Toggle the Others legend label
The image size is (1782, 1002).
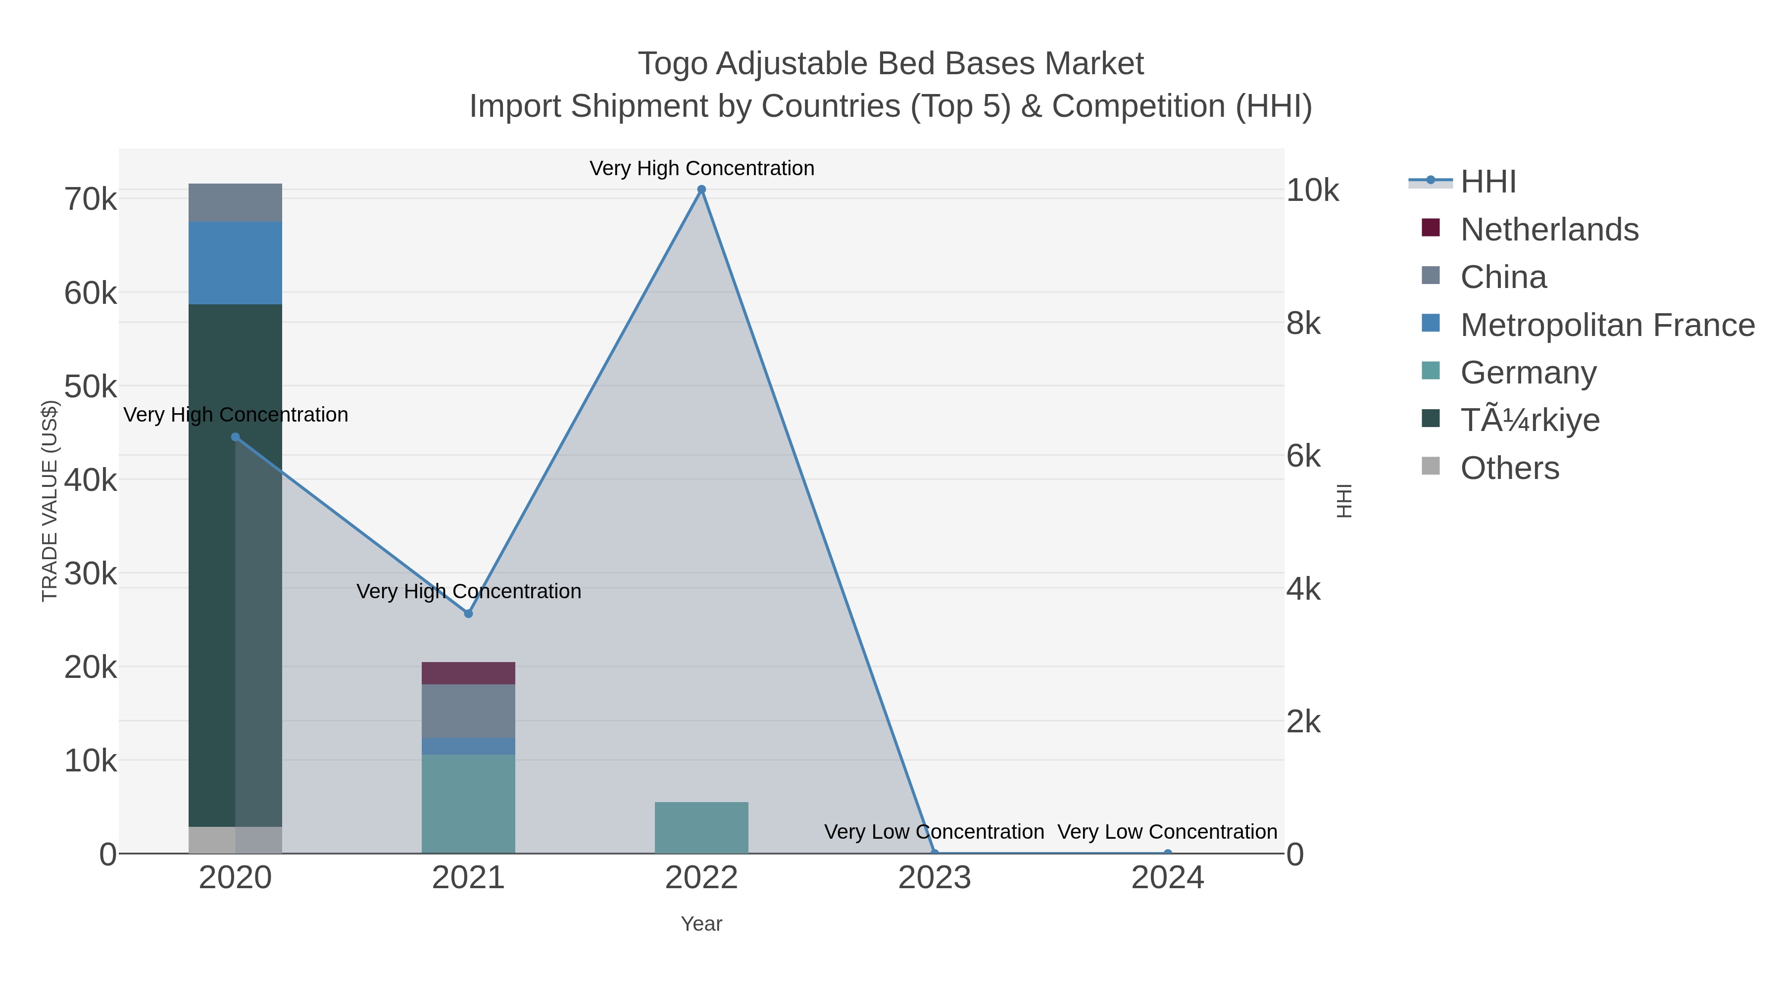(x=1510, y=468)
